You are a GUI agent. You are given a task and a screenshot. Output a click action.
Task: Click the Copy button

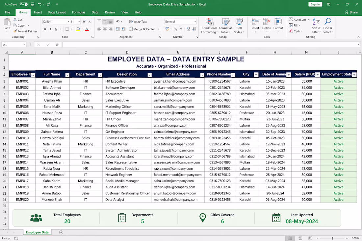pos(19,25)
